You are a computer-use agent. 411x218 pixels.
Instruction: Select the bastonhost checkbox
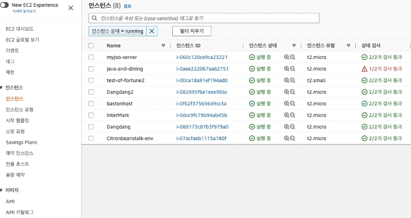91,103
